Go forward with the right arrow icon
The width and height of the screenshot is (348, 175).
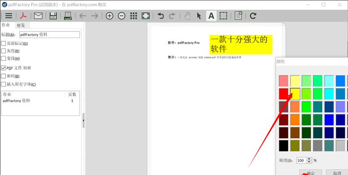click(95, 16)
